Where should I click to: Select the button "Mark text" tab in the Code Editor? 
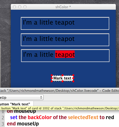coord(16,104)
